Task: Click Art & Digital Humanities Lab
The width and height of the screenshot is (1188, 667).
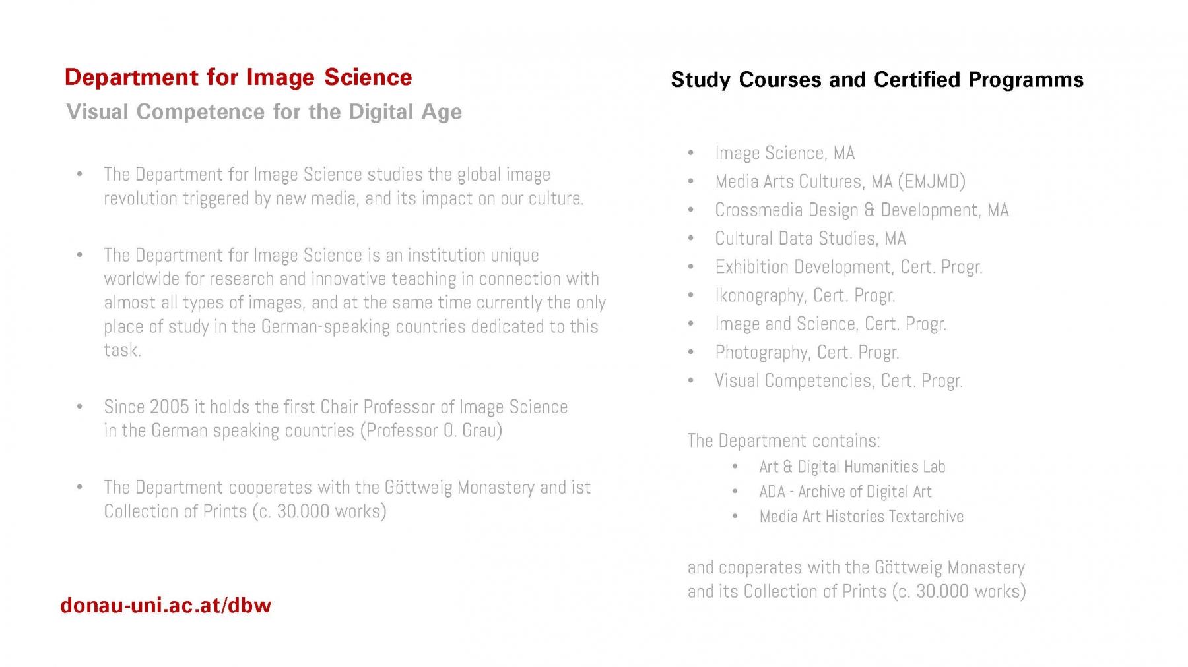Action: (852, 467)
